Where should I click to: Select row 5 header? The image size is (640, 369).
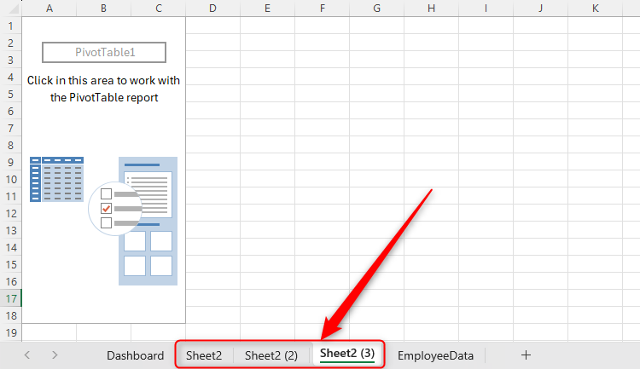[10, 94]
